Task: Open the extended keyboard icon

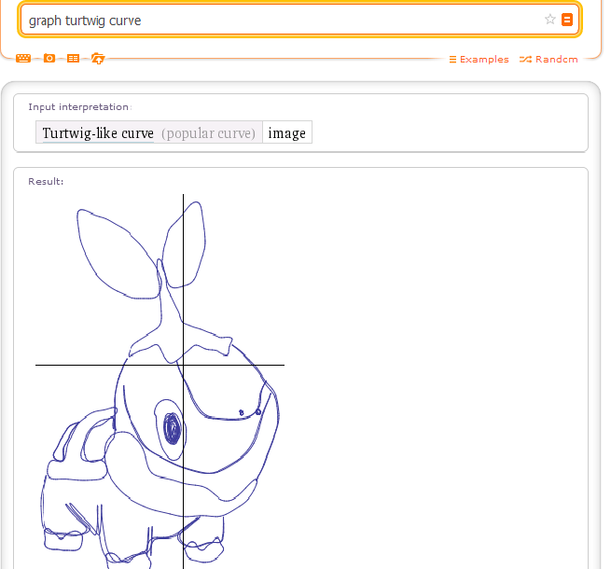Action: point(23,59)
